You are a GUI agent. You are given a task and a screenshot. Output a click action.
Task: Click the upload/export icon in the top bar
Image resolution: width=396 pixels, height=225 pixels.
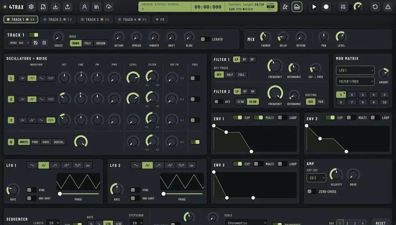point(67,7)
